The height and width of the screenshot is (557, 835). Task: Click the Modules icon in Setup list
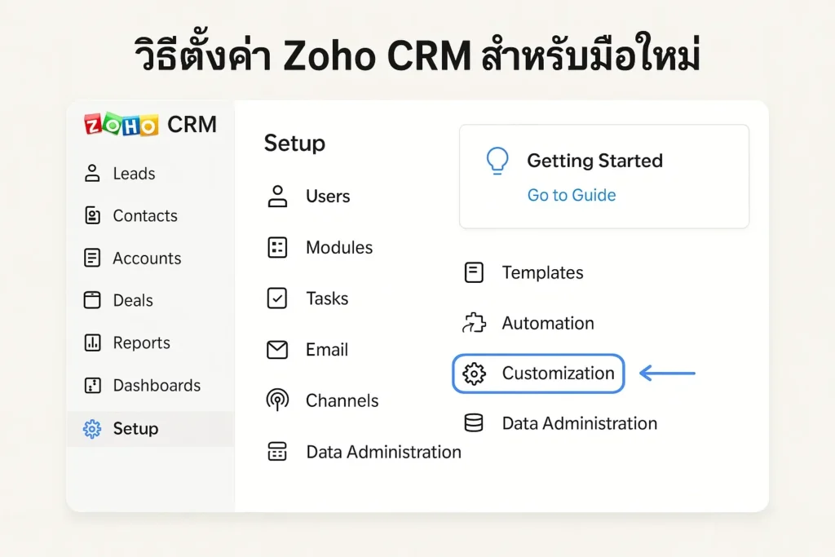coord(278,248)
